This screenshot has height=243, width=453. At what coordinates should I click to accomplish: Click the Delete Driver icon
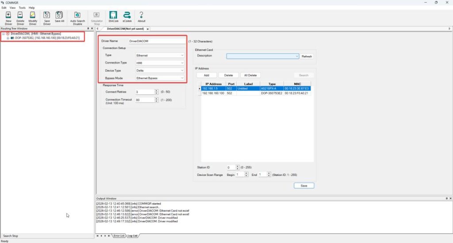(x=20, y=16)
